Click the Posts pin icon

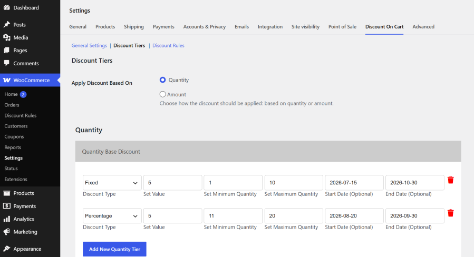[x=7, y=24]
